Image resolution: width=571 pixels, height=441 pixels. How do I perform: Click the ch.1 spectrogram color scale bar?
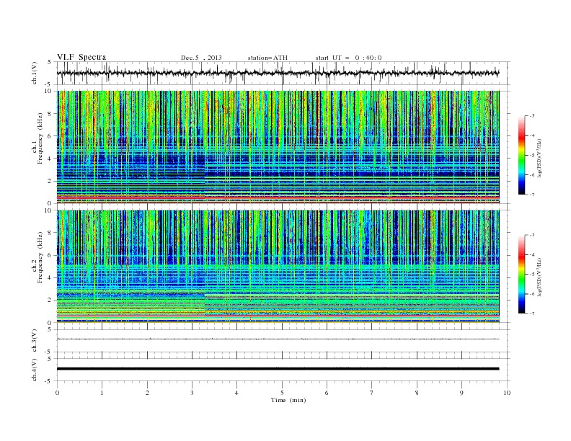521,155
